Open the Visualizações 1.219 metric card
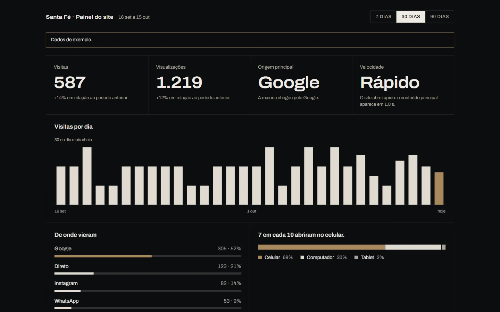 [x=199, y=85]
